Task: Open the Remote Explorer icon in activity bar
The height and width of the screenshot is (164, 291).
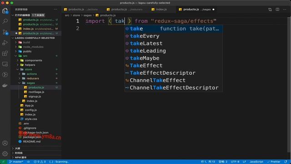Action: 5,64
